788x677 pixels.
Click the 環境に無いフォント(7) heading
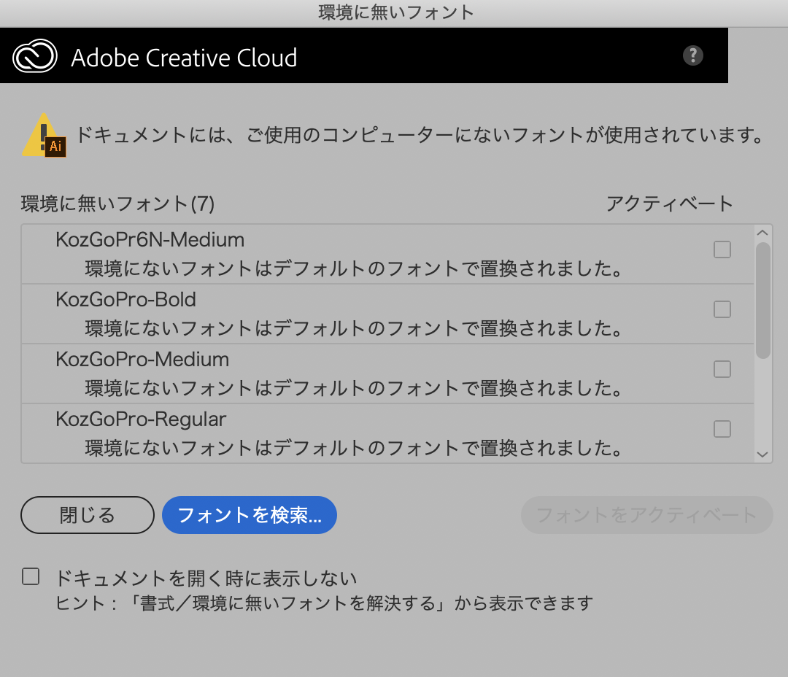(118, 204)
